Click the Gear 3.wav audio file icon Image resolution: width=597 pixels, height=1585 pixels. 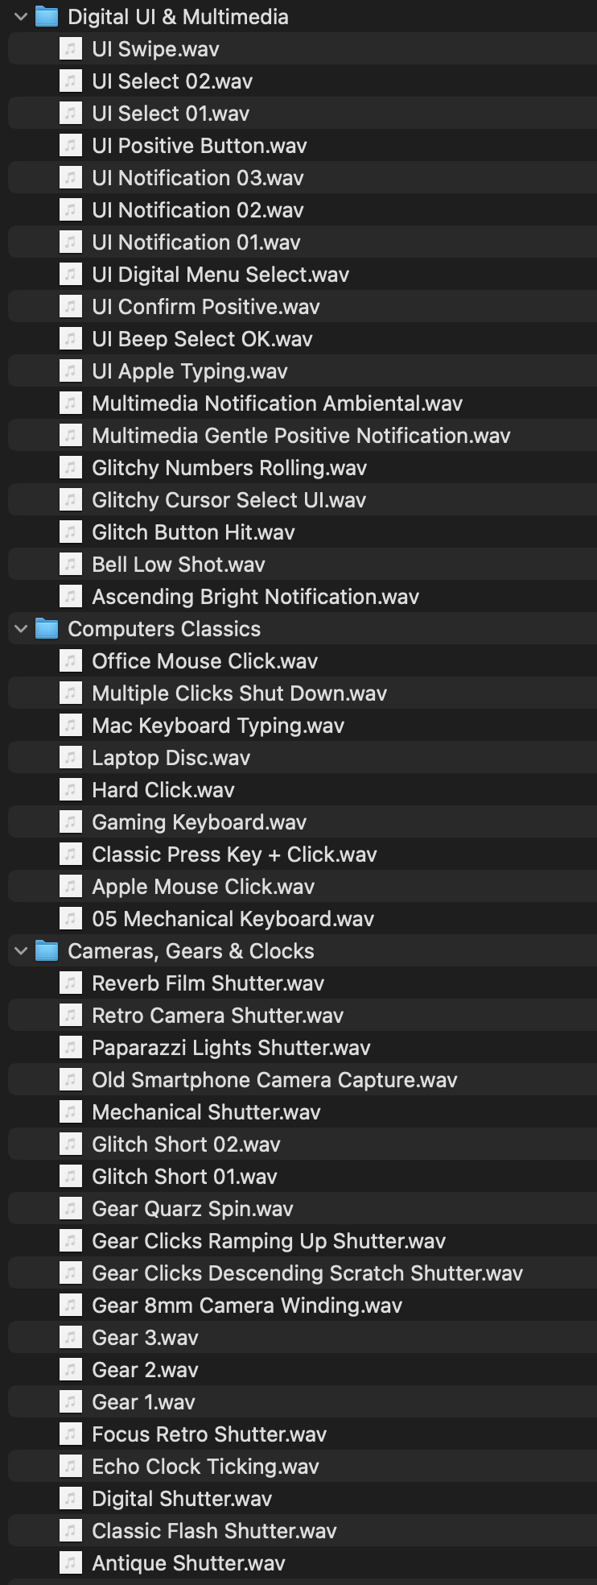pos(71,1338)
